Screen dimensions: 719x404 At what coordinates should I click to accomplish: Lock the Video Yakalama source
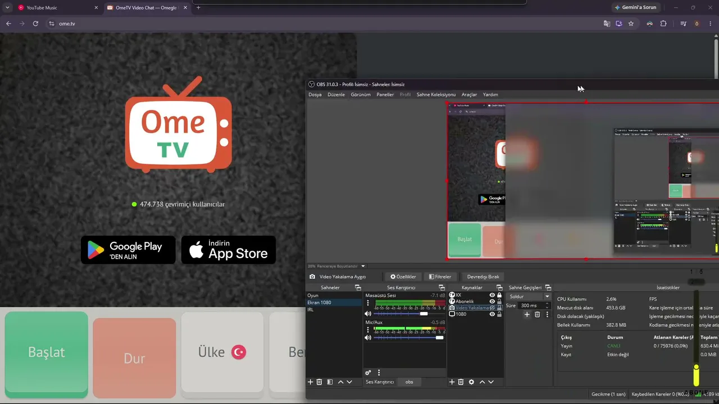point(499,308)
